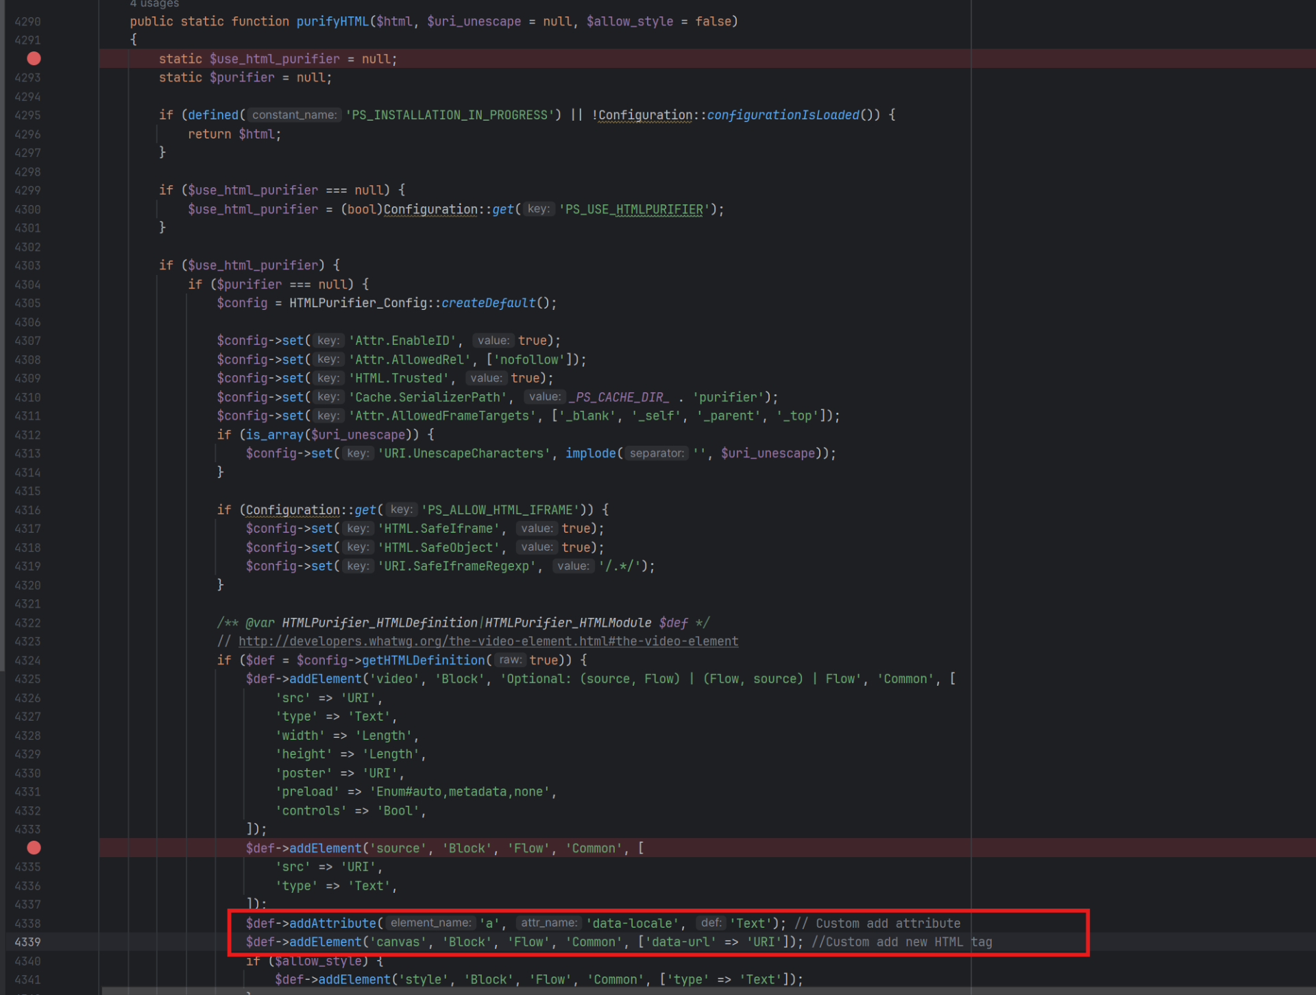Click the getHTMLDefinition method call
Image resolution: width=1316 pixels, height=995 pixels.
[423, 660]
